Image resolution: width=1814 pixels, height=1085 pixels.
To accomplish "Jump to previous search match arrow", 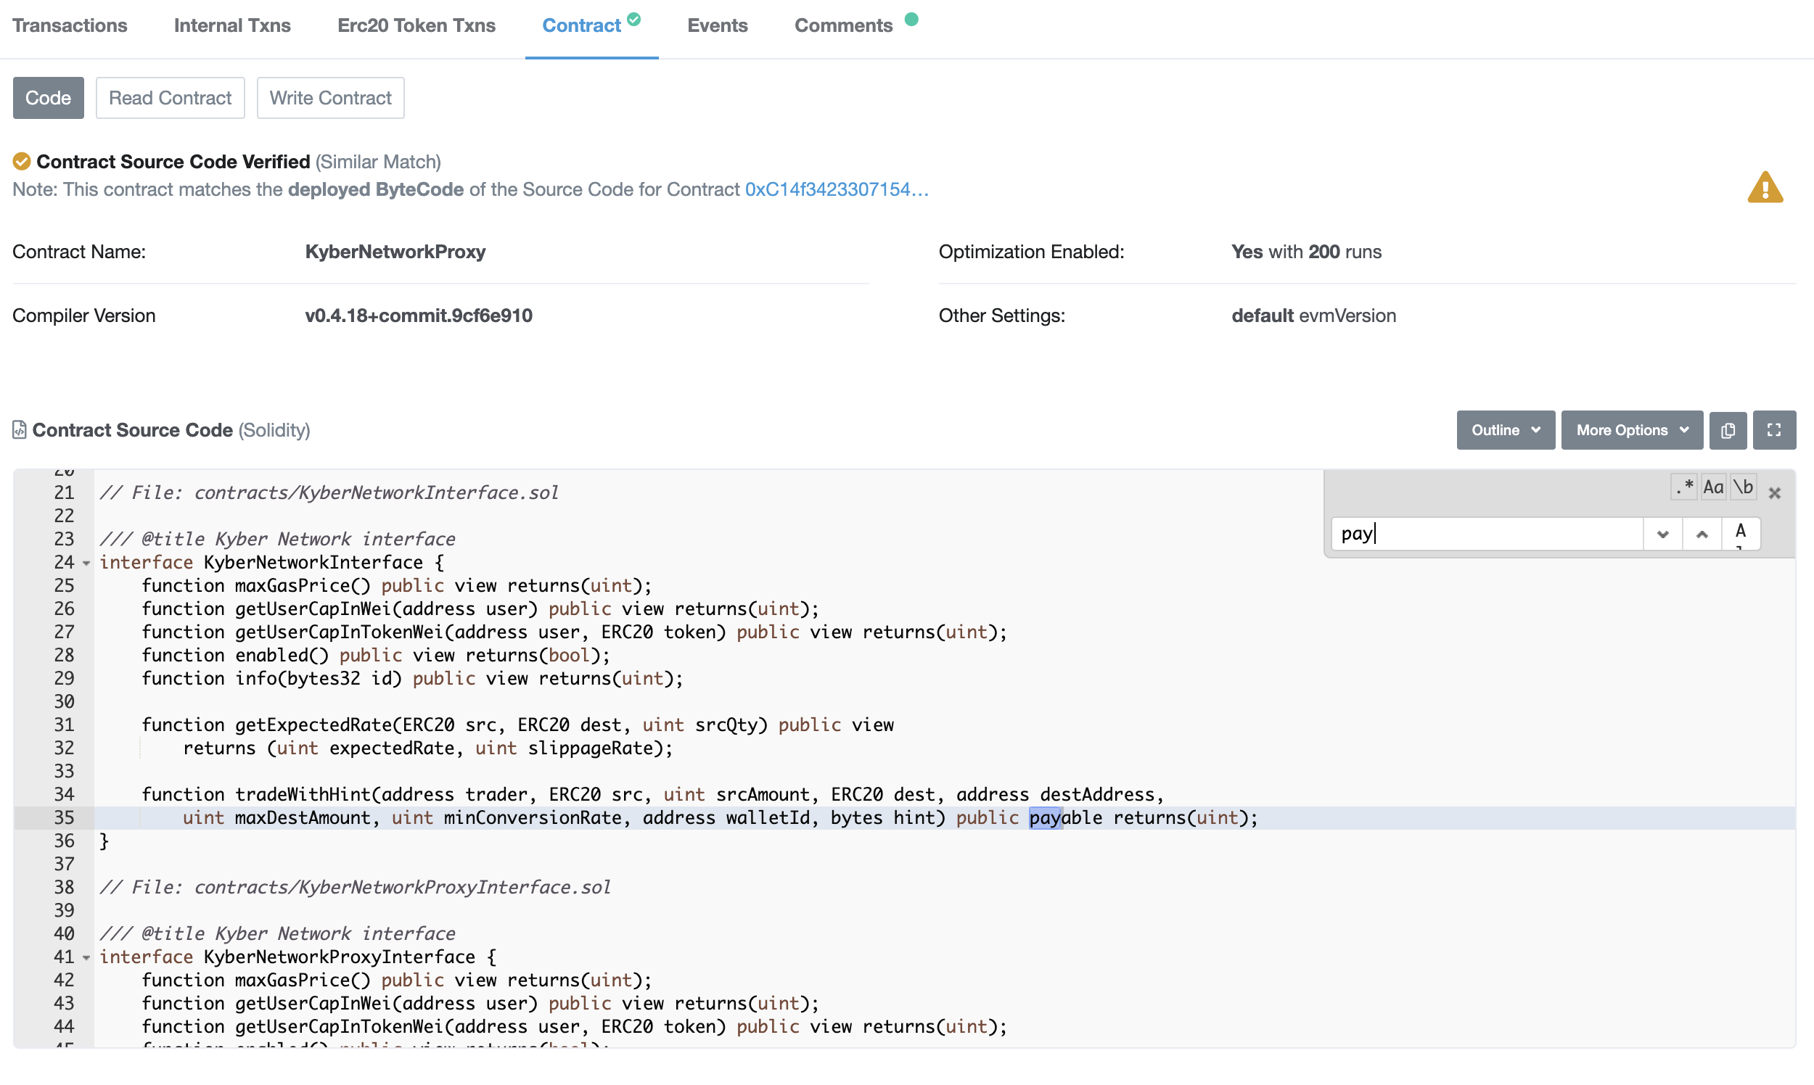I will pos(1702,534).
